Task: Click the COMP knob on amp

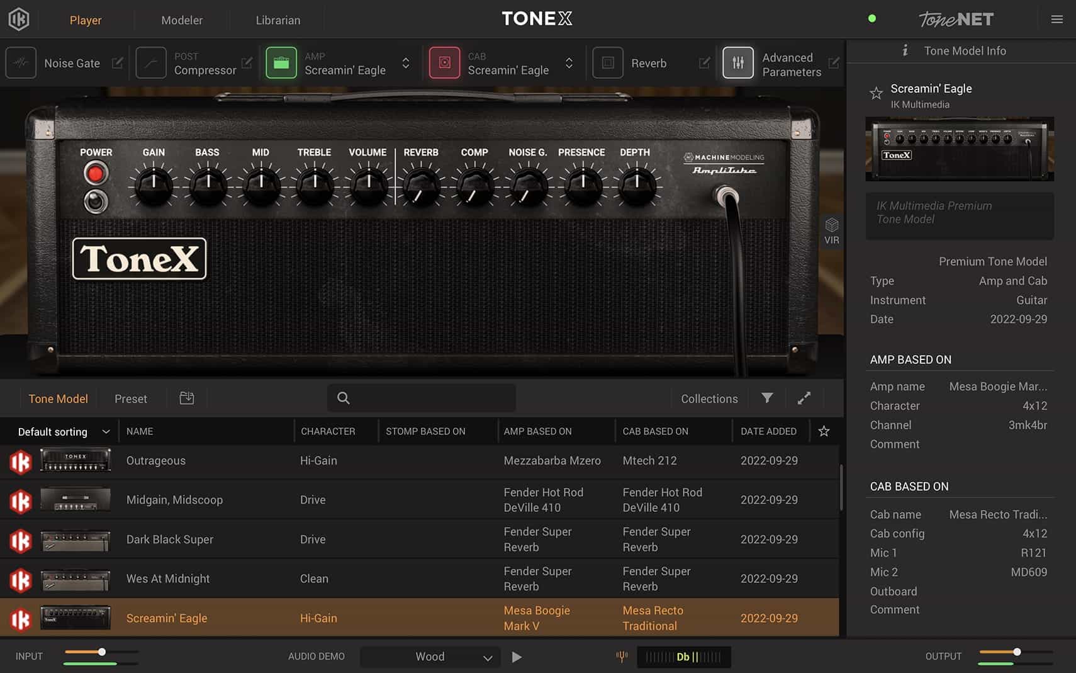Action: 475,185
